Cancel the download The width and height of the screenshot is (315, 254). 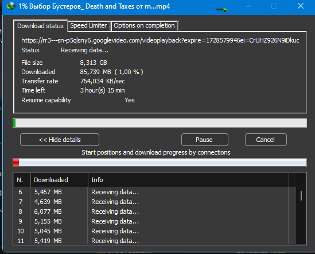point(266,140)
